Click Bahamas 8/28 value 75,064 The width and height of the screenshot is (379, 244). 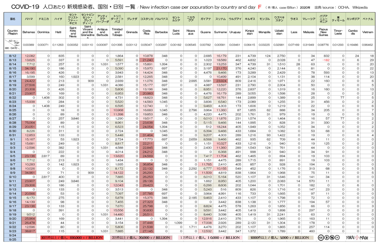(30, 122)
